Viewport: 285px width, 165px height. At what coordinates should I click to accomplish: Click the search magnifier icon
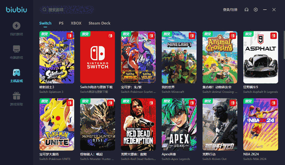44,10
